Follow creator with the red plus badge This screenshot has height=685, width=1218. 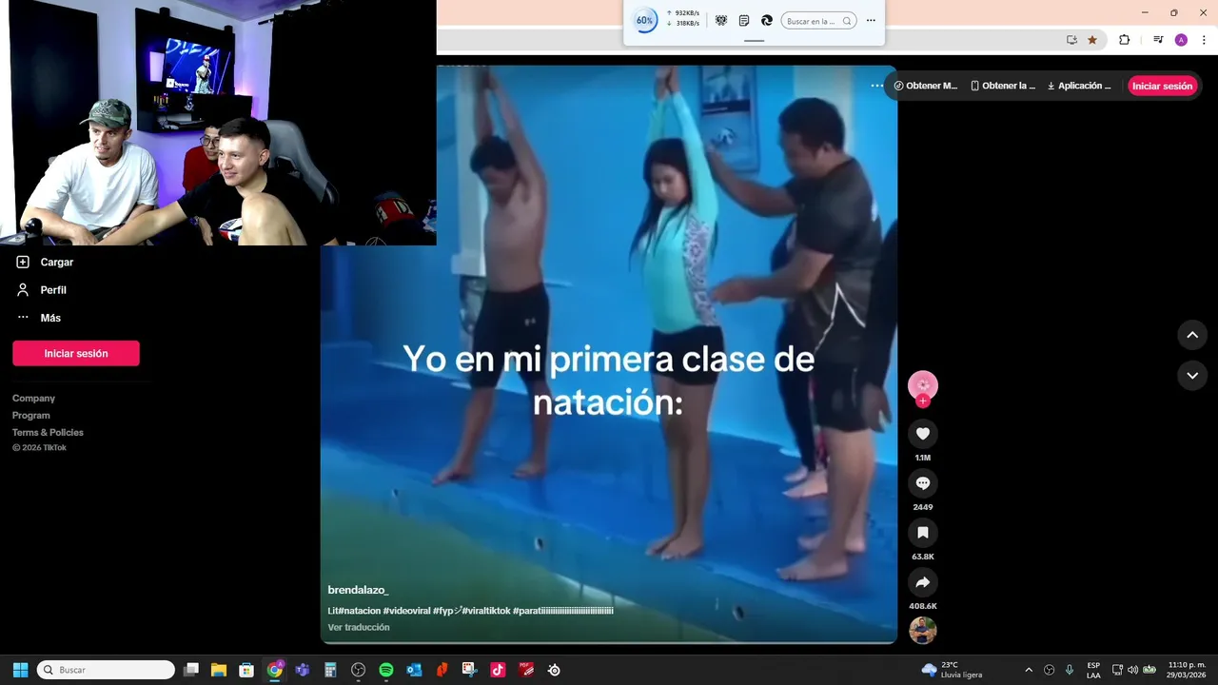(x=922, y=401)
